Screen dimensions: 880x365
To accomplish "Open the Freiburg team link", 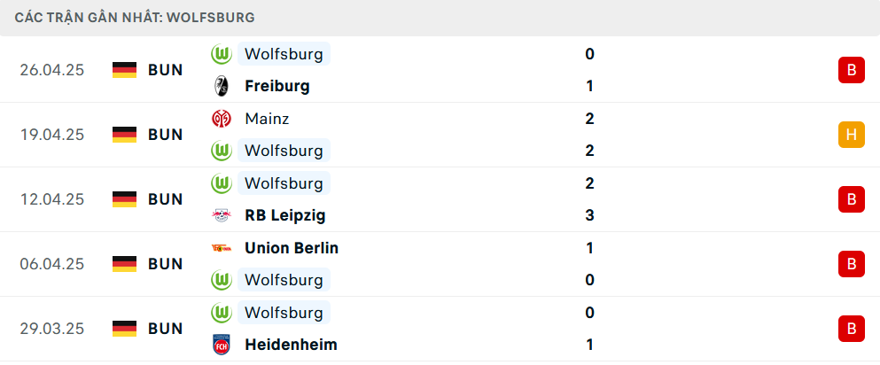I will [x=277, y=86].
